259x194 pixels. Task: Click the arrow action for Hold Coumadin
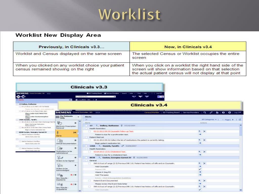pos(200,166)
